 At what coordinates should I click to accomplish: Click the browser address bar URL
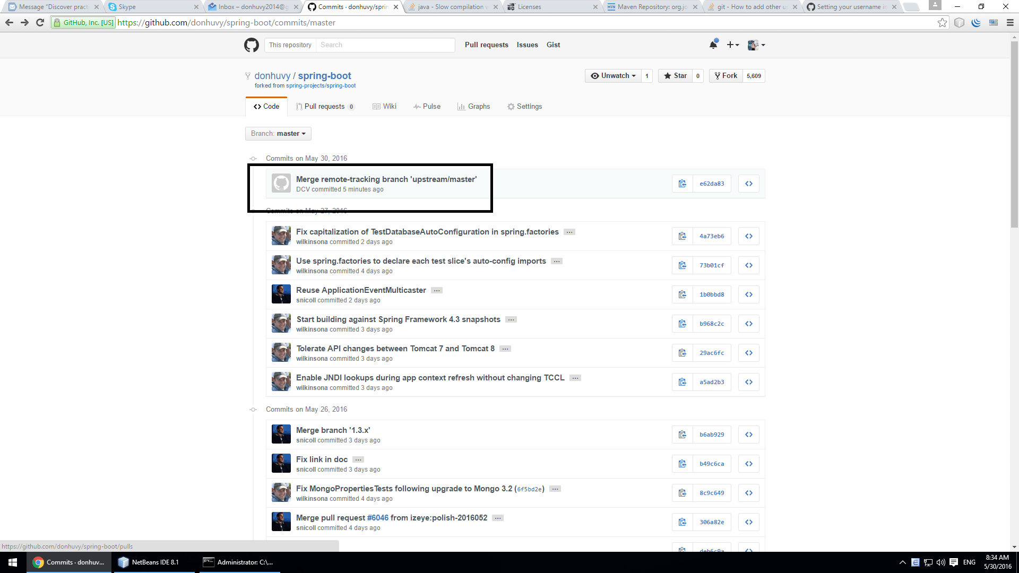(226, 23)
